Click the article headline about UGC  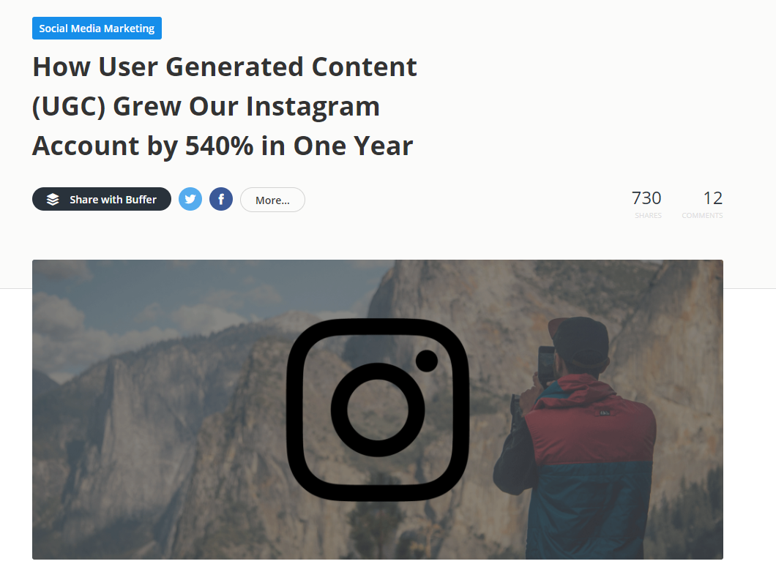point(225,106)
